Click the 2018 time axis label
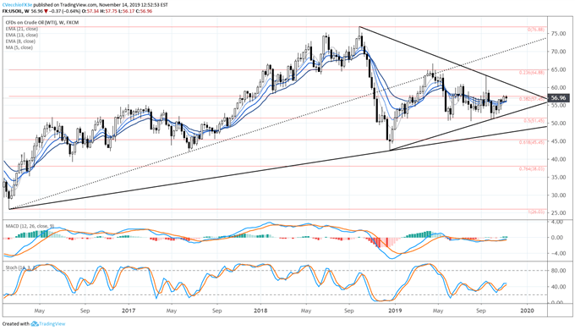The image size is (575, 330). point(260,311)
